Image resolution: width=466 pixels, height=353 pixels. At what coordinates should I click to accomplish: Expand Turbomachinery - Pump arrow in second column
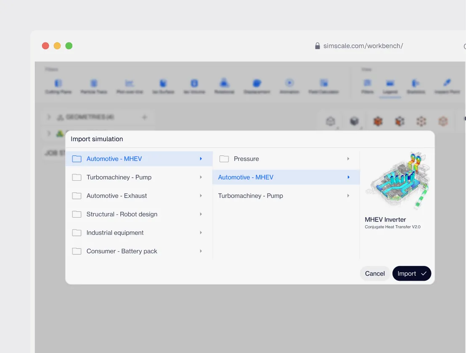click(348, 196)
